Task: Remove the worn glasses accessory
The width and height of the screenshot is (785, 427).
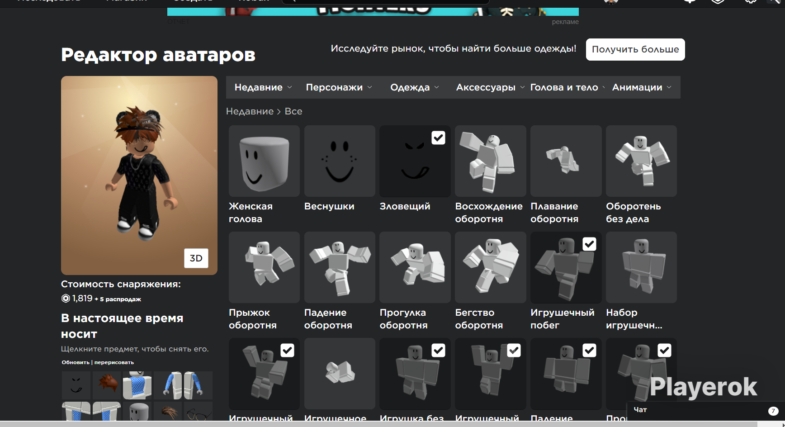Action: [x=198, y=412]
